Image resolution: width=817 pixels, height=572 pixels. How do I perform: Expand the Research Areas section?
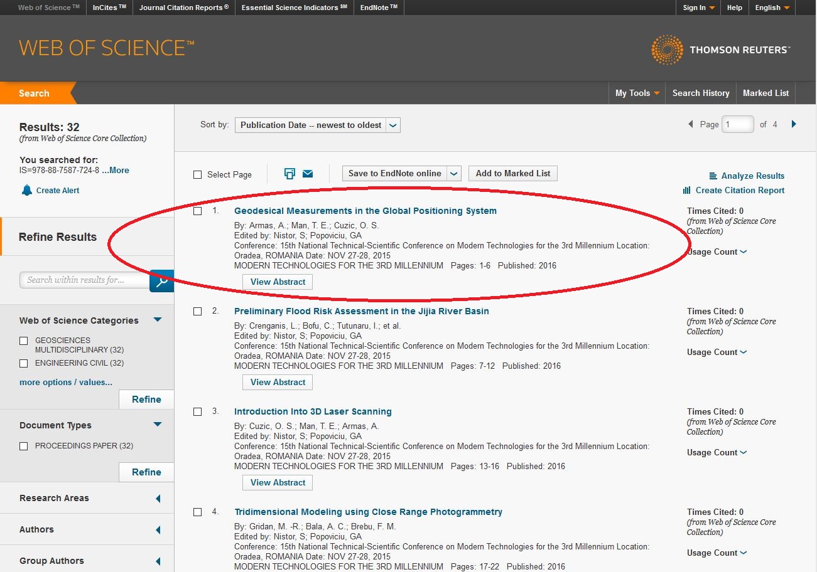[158, 499]
